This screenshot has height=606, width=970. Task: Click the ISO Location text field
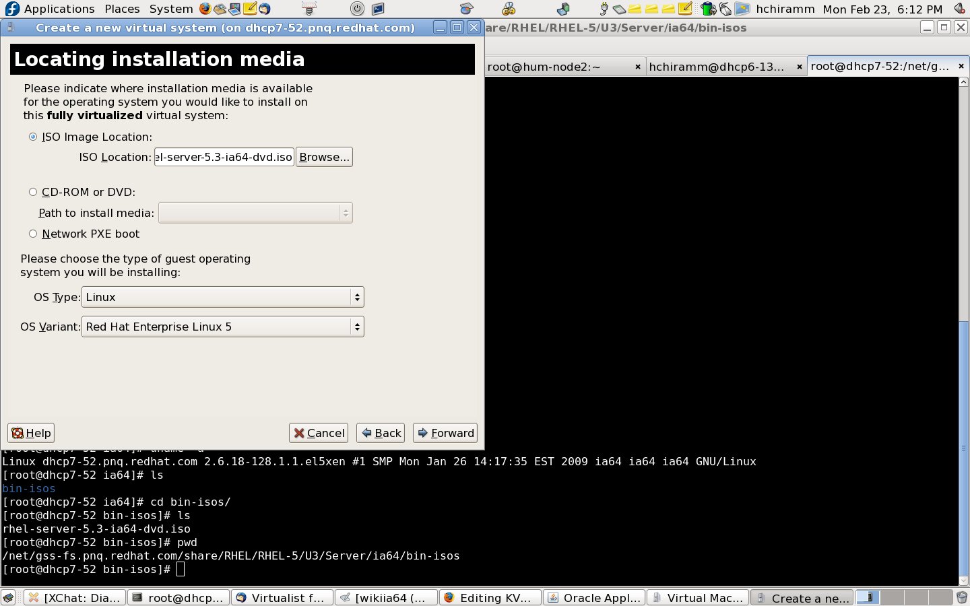tap(224, 157)
